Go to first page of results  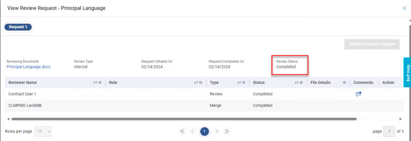[182, 131]
